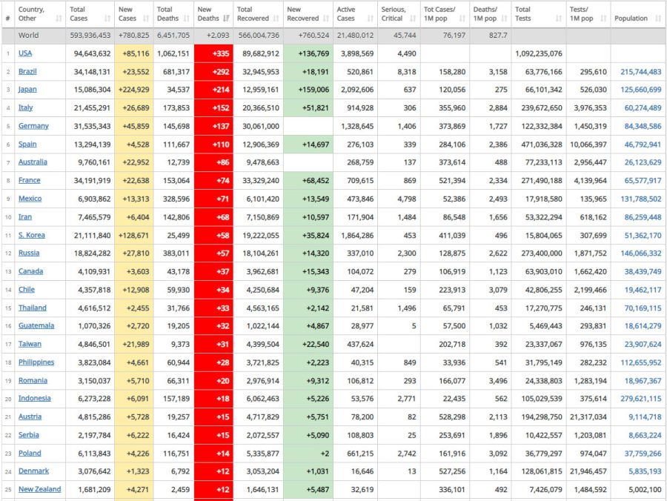Viewport: 667px width, 501px height.
Task: Sort by Population column arrows
Action: tap(658, 19)
